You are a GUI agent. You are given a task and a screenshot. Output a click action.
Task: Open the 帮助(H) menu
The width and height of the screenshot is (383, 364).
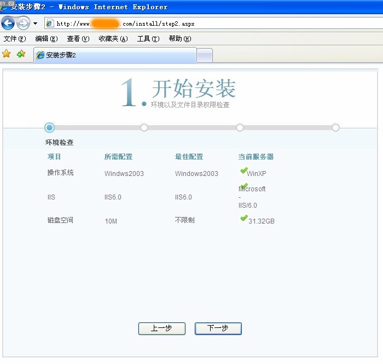pyautogui.click(x=180, y=39)
